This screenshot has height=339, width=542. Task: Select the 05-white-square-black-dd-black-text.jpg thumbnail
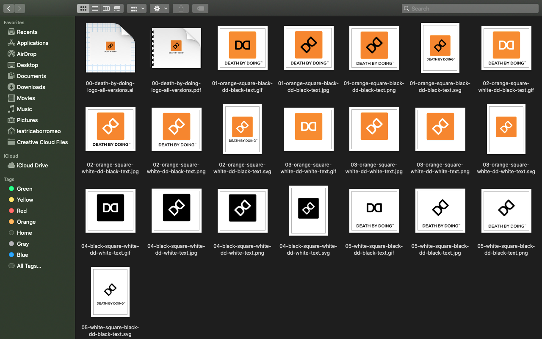[440, 211]
